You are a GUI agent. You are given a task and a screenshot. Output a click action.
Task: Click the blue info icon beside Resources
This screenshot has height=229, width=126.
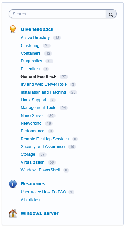(13, 184)
